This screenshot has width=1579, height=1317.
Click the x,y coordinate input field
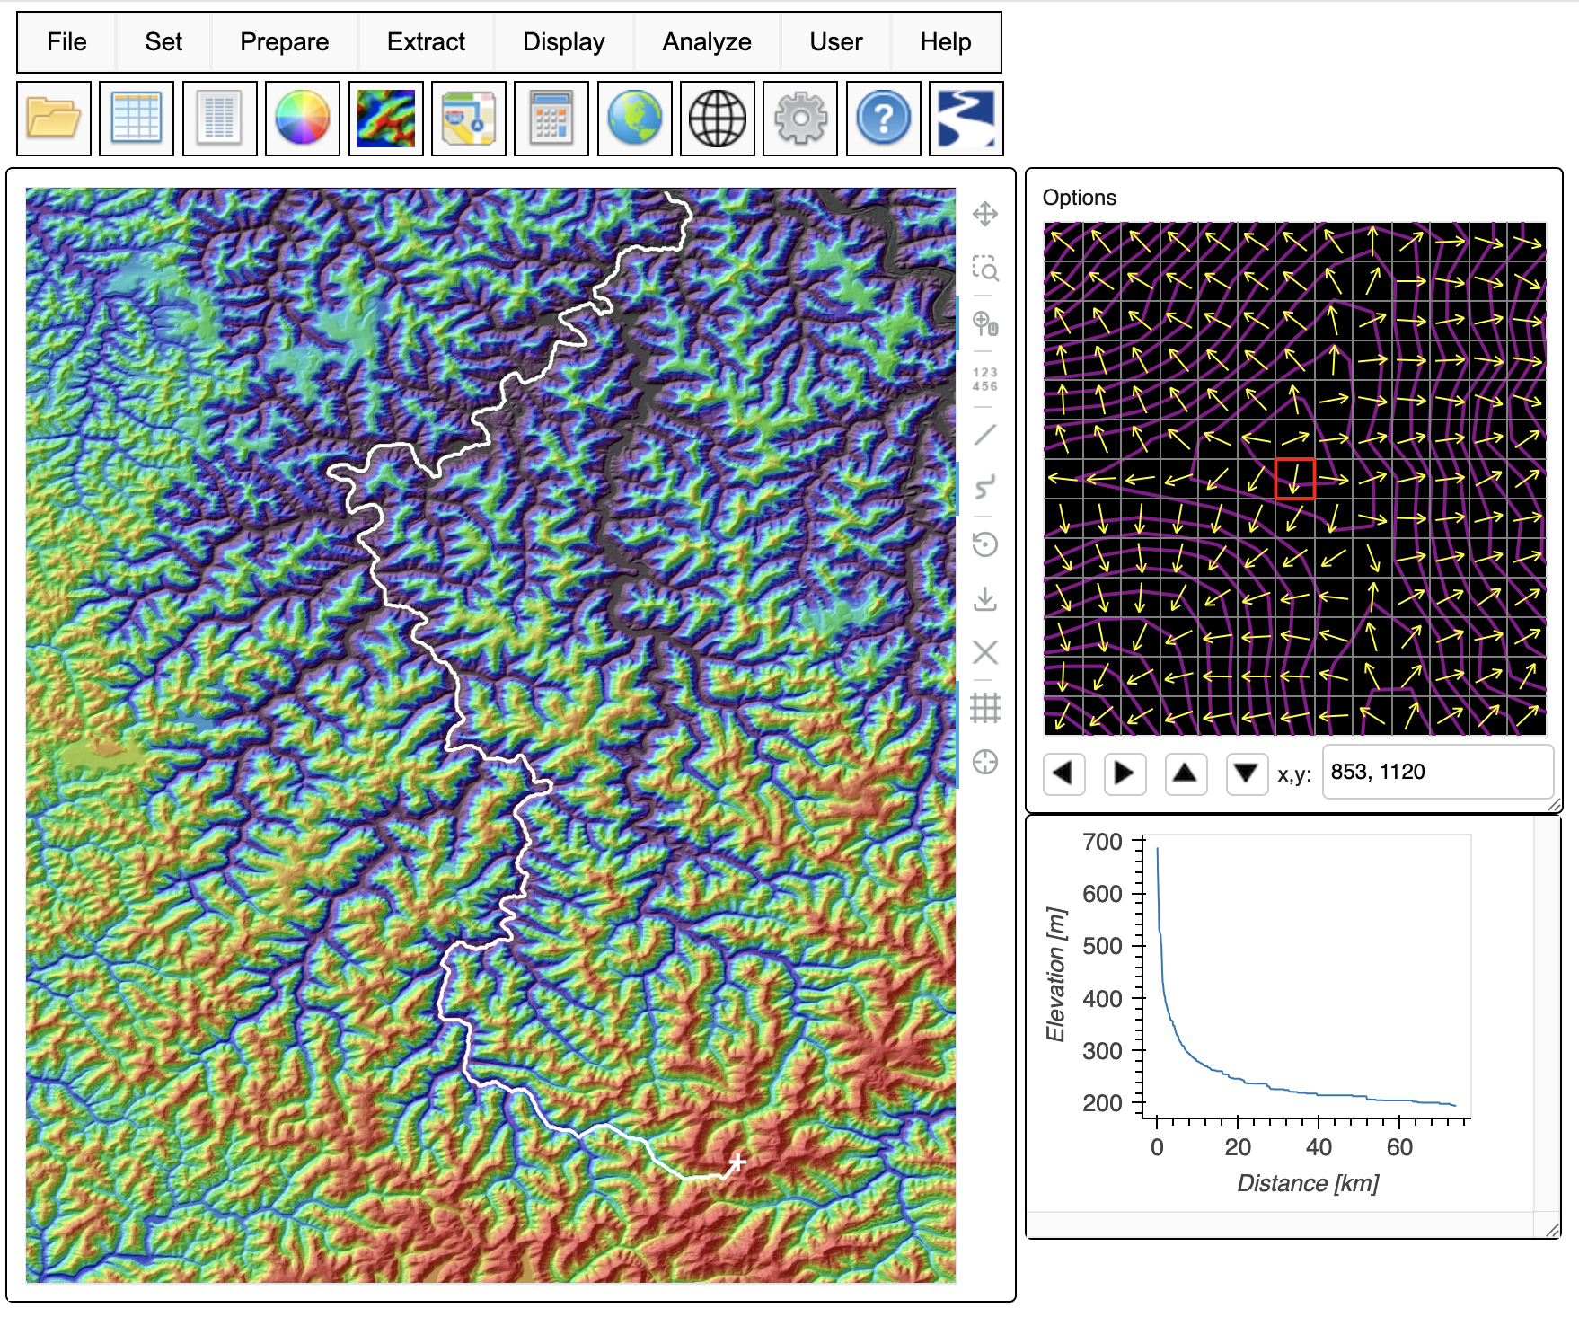(1437, 772)
